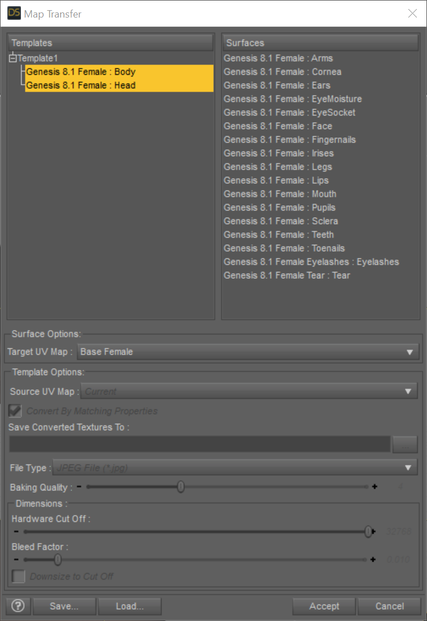Open the Source UV Map dropdown
The image size is (427, 621).
click(x=249, y=391)
